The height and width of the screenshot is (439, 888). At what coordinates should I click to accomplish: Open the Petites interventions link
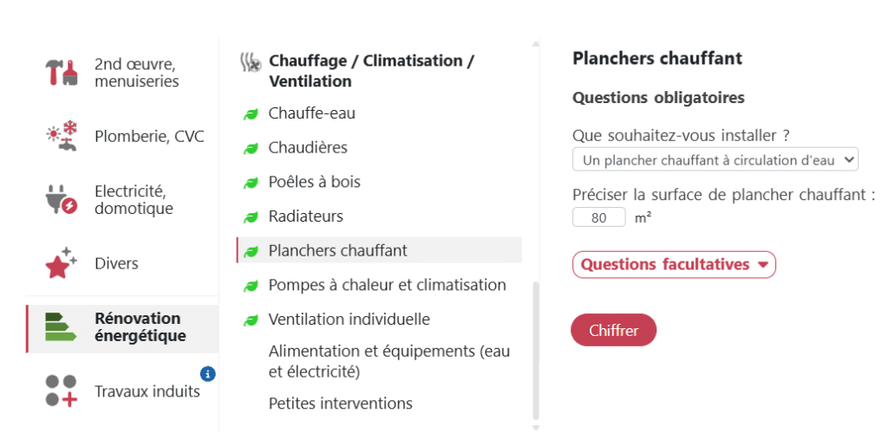pos(340,403)
